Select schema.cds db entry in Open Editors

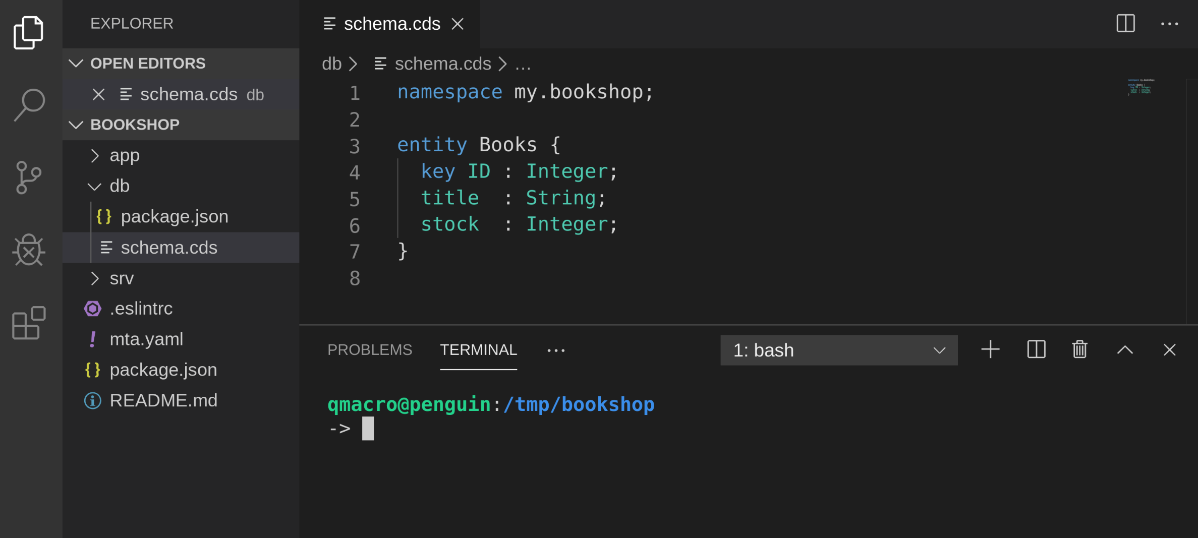tap(181, 94)
